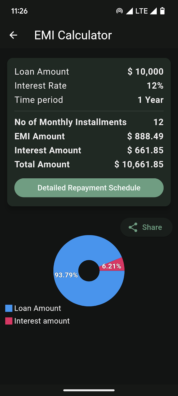Click the red Interest amount legend swatch
The height and width of the screenshot is (396, 178).
[x=9, y=321]
